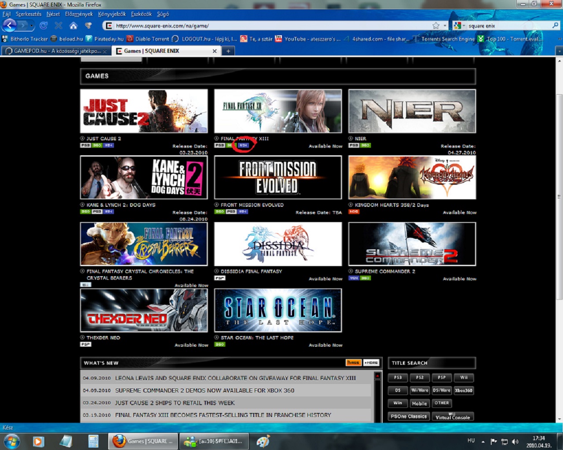Filter titles by WiiWare

(x=420, y=390)
